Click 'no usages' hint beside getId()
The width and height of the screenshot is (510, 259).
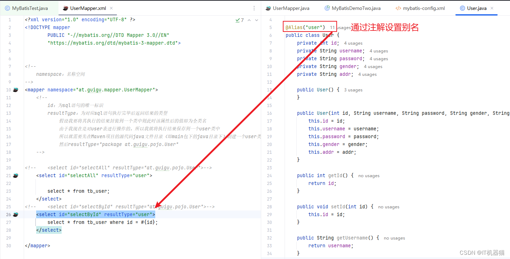(x=369, y=176)
